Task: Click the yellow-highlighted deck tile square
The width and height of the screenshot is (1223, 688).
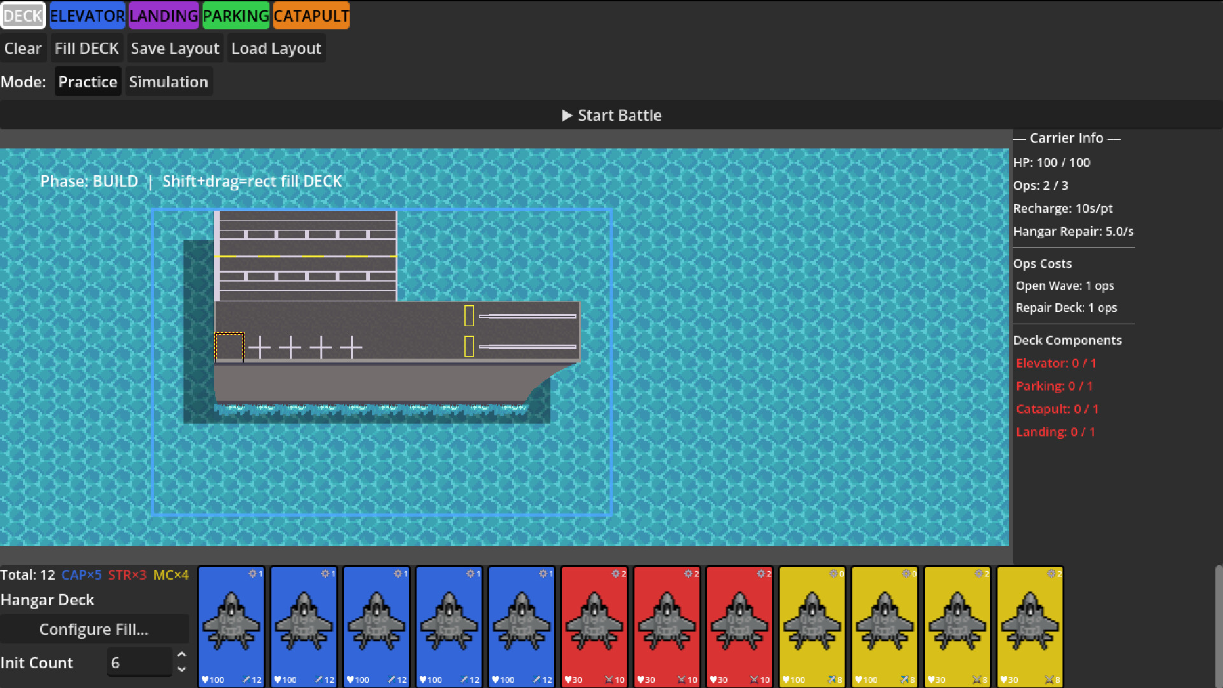Action: 229,347
